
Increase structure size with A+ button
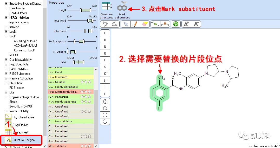pyautogui.click(x=186, y=24)
